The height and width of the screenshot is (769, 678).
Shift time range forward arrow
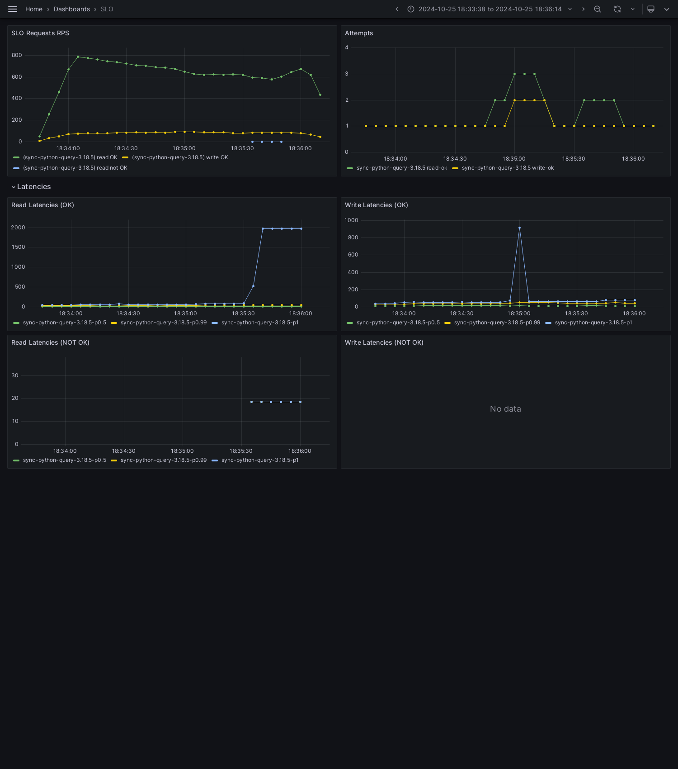(x=583, y=9)
